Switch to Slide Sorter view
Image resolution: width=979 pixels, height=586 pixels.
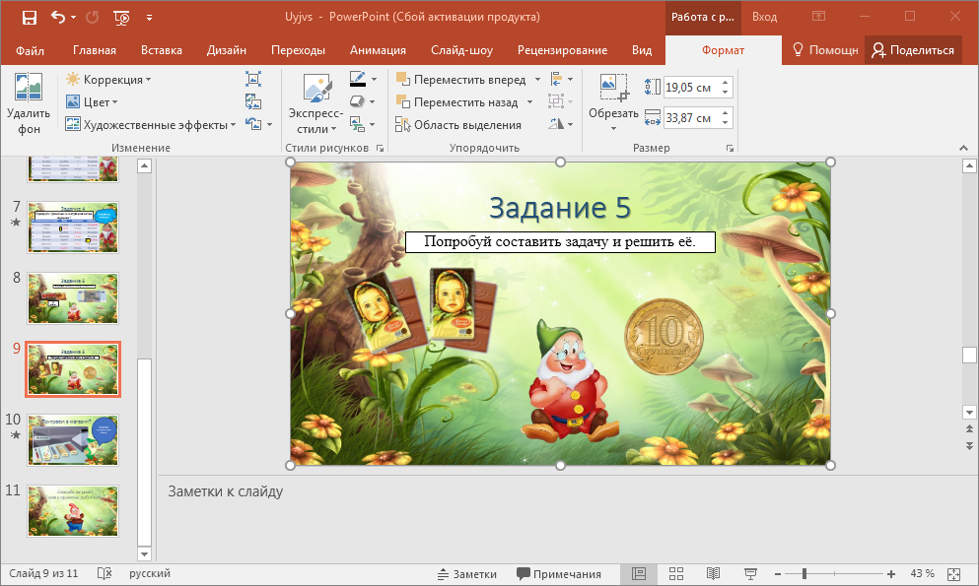point(676,574)
